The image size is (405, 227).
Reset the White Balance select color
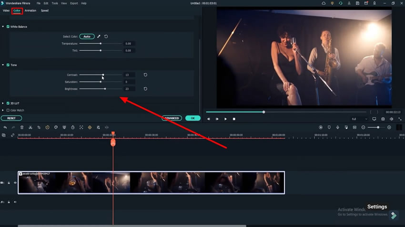[106, 37]
